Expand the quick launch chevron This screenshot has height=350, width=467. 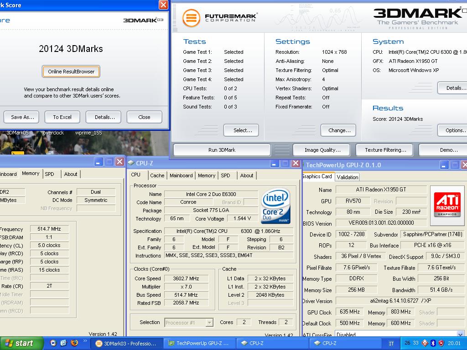[x=85, y=341]
